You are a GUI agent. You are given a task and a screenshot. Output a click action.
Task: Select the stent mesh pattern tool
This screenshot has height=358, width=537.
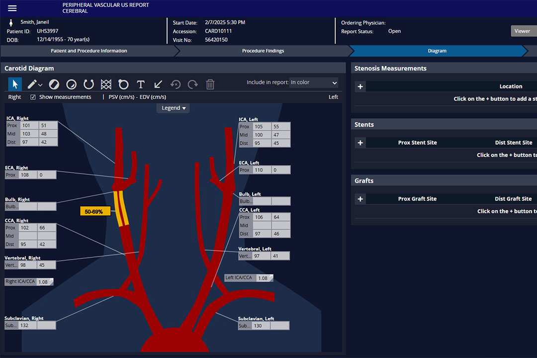click(106, 84)
